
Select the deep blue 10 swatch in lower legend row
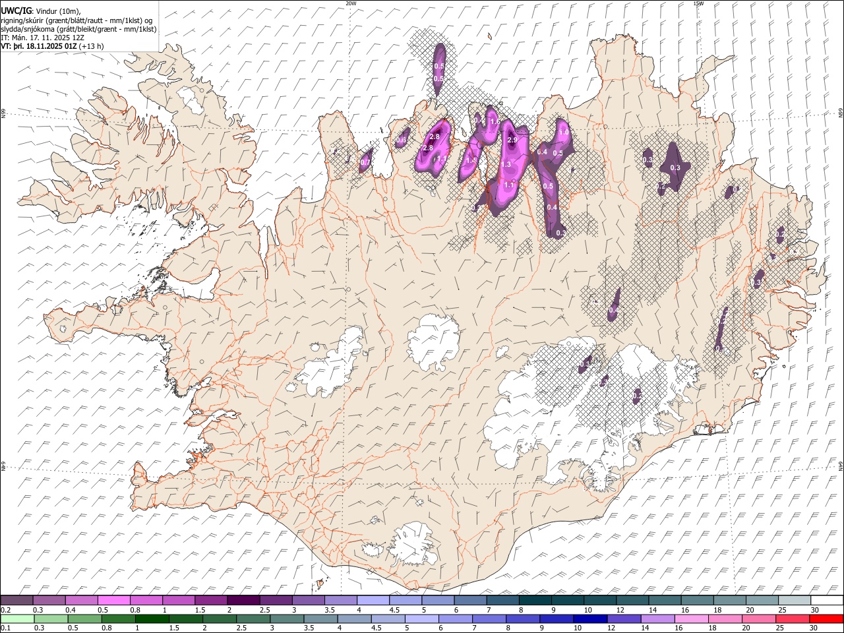(x=590, y=618)
